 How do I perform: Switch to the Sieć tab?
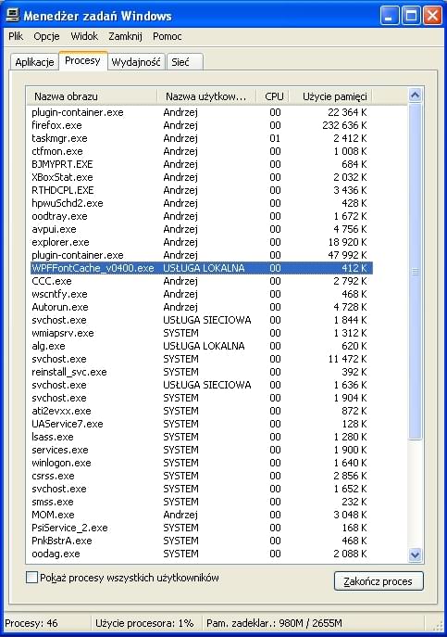tap(184, 62)
